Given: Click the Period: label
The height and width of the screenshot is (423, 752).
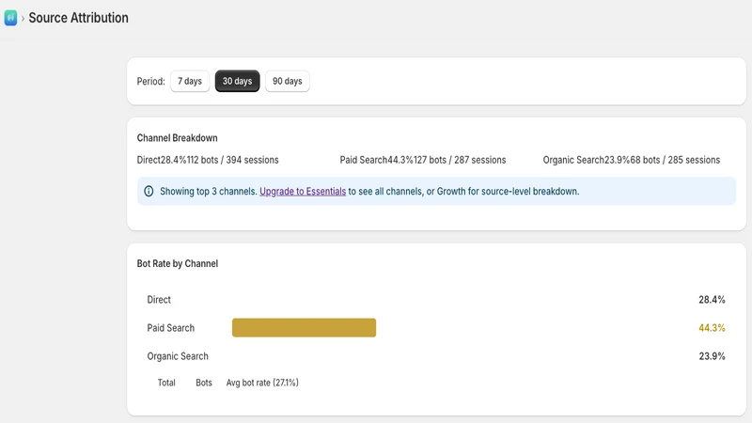Looking at the screenshot, I should [150, 81].
